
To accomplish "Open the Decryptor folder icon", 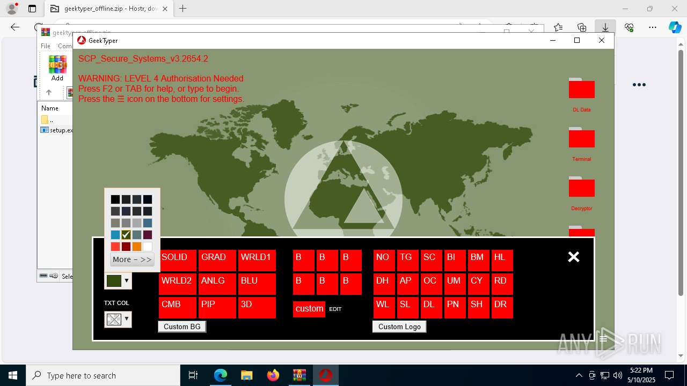I will click(581, 187).
